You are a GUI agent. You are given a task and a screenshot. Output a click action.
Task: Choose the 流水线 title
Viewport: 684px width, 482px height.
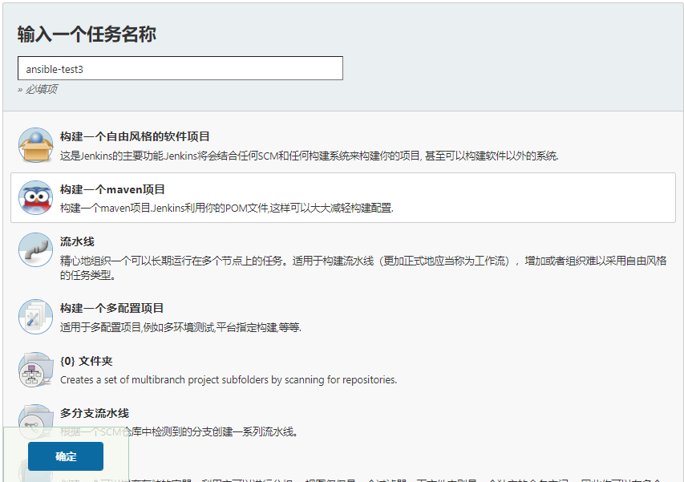[77, 241]
